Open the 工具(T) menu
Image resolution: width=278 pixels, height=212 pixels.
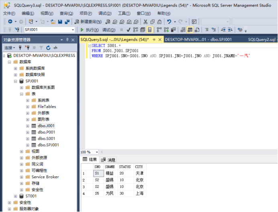coord(124,13)
